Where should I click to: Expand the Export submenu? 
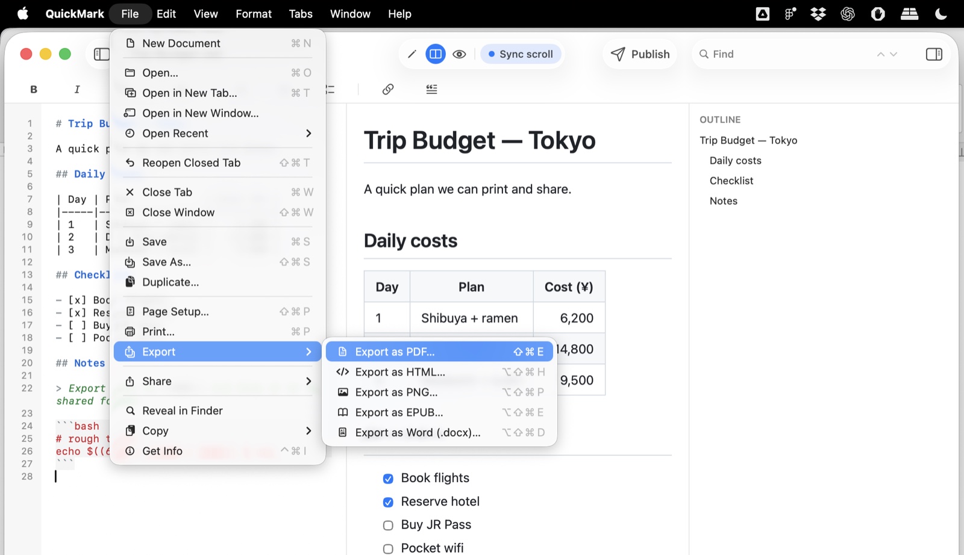218,352
